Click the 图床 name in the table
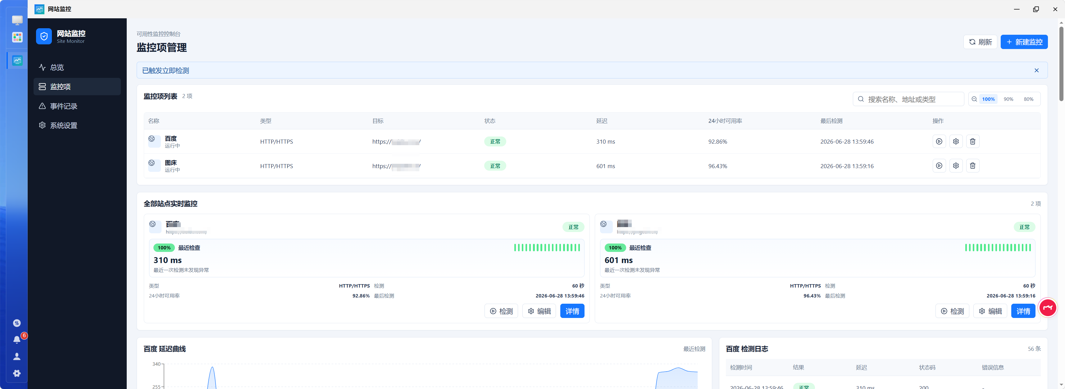Viewport: 1065px width, 389px height. point(171,163)
